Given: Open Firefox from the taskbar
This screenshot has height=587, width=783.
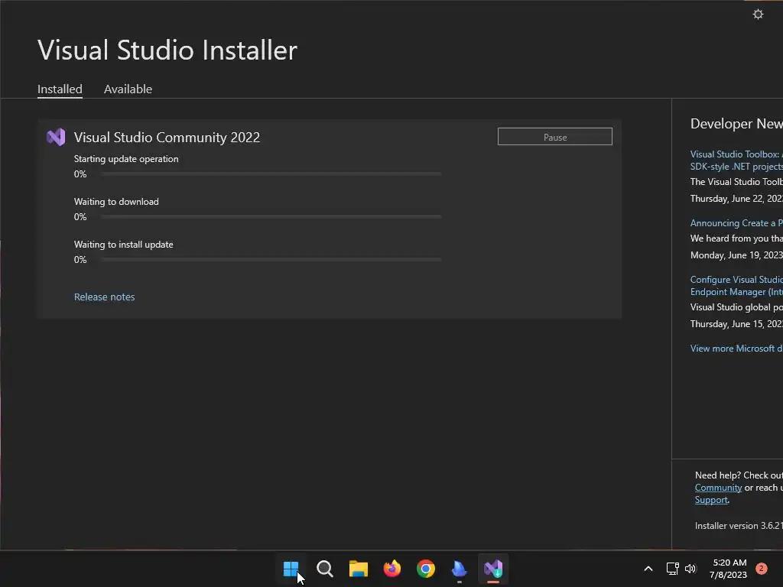Looking at the screenshot, I should click(x=392, y=569).
